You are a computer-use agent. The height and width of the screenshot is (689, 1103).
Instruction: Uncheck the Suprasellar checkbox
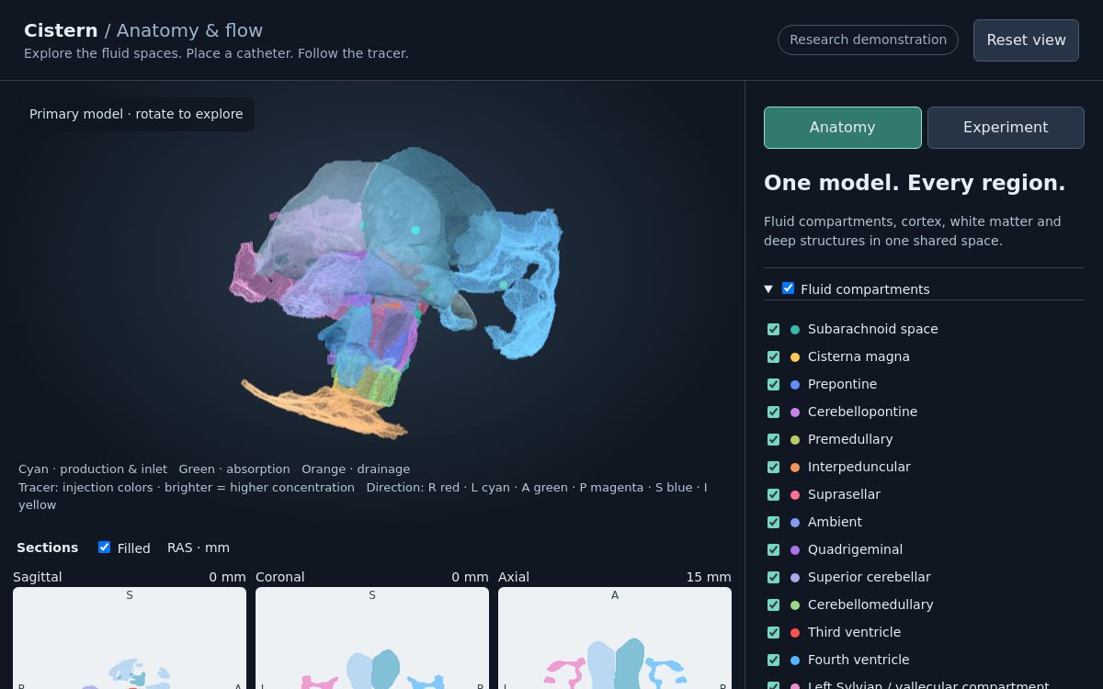click(x=773, y=494)
